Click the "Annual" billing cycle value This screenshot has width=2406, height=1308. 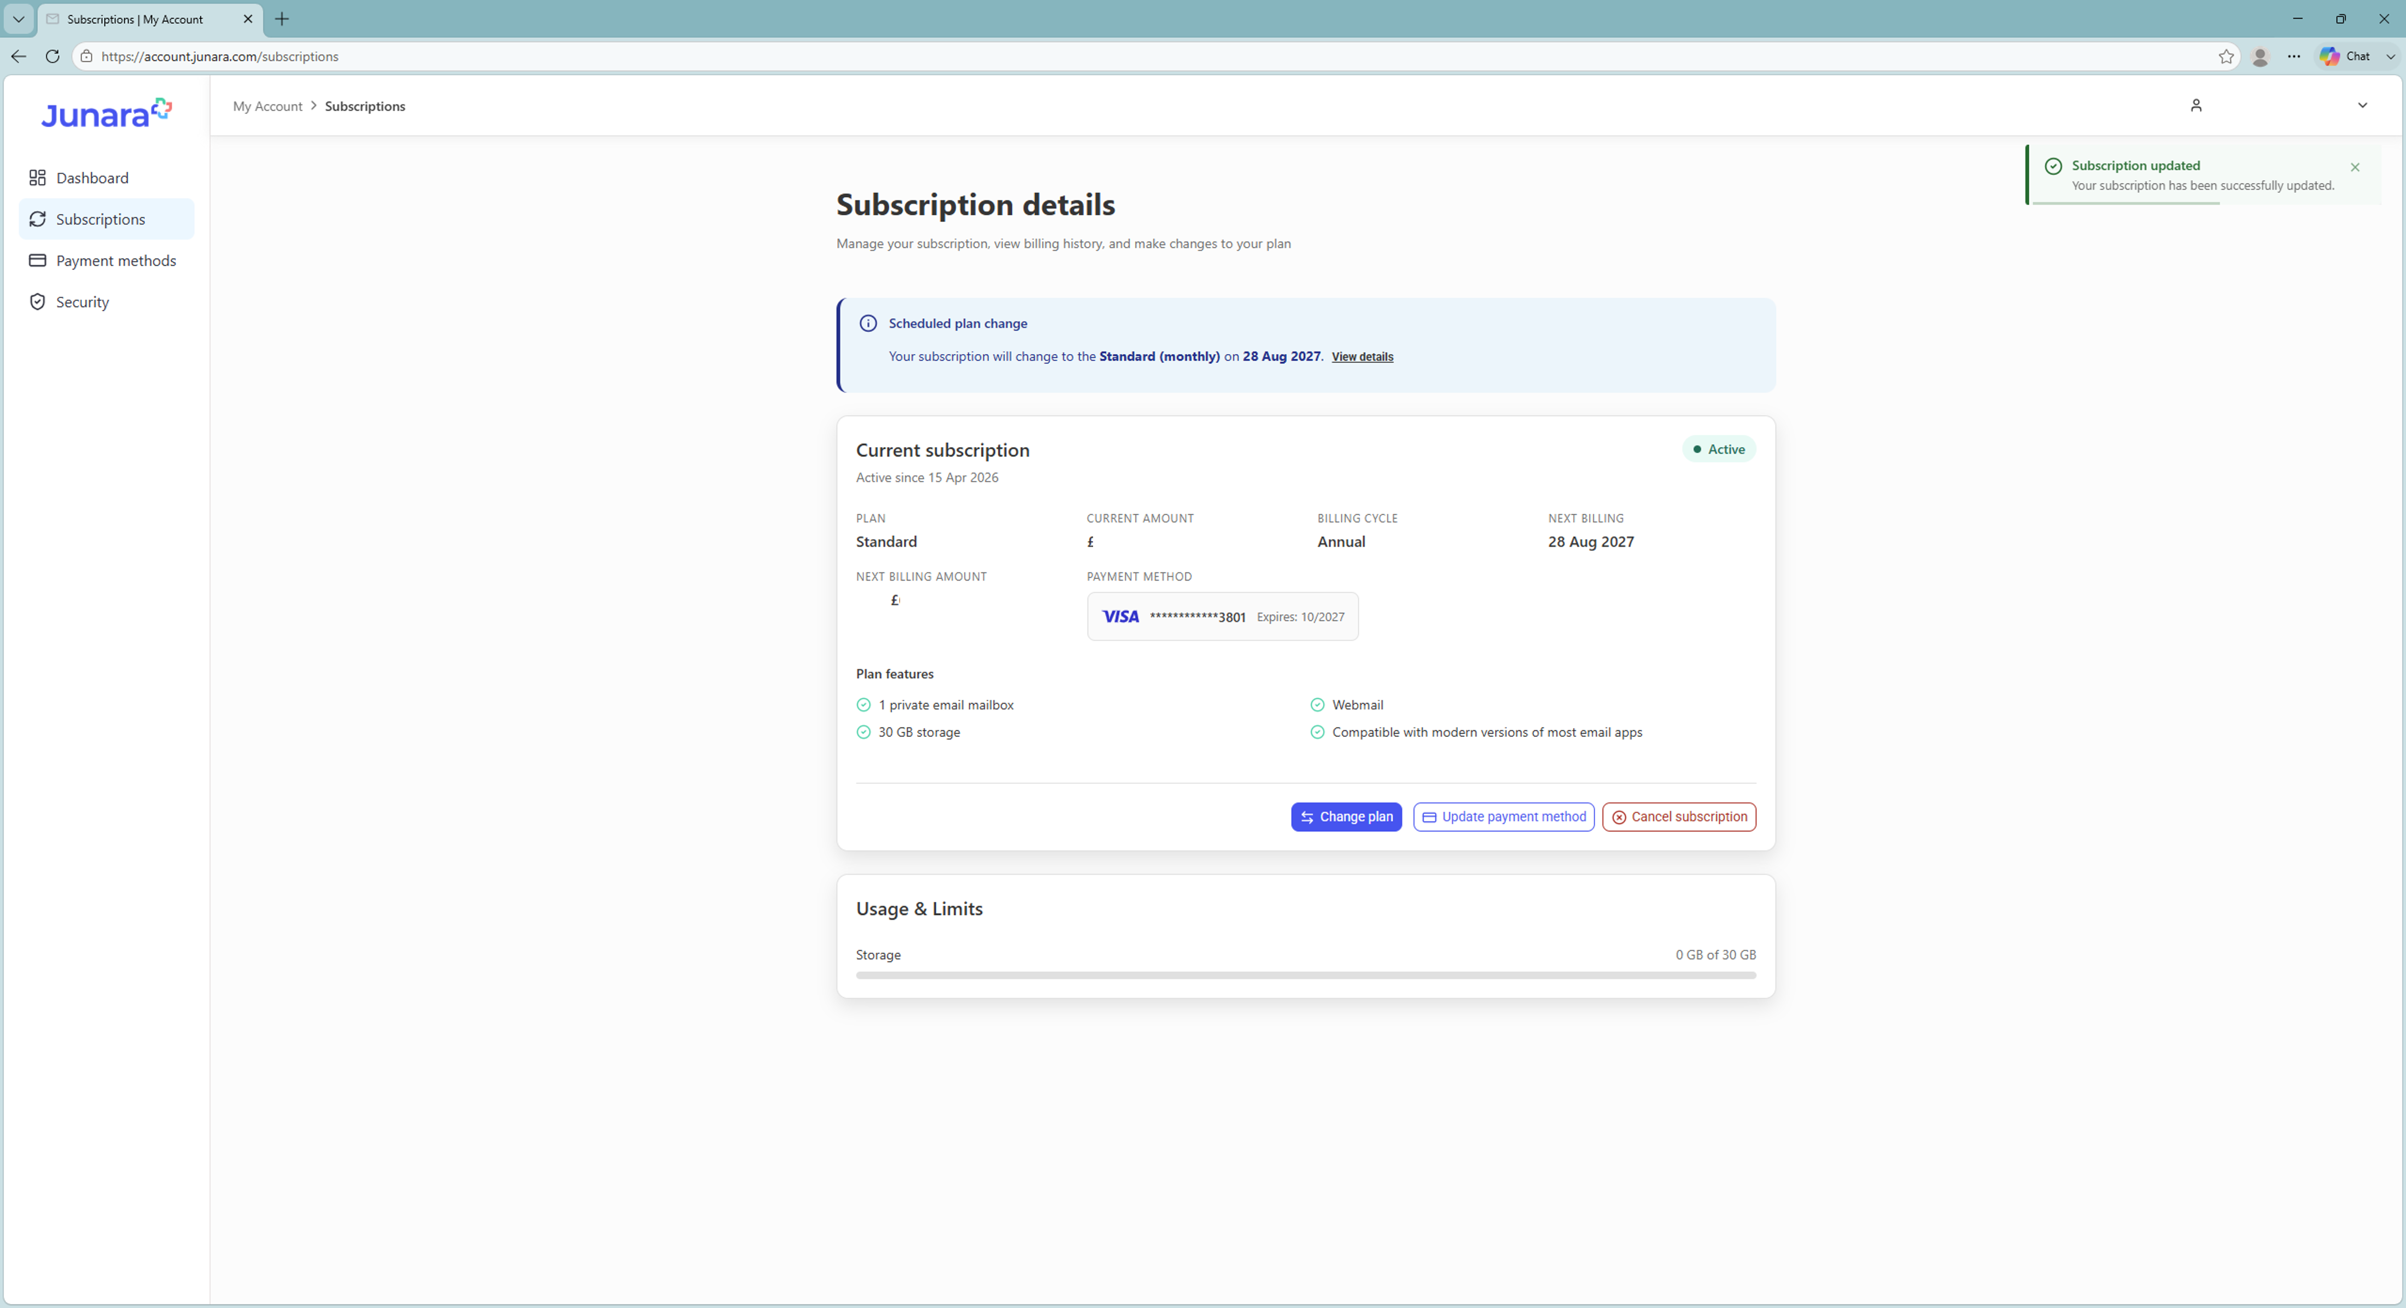[x=1340, y=542]
